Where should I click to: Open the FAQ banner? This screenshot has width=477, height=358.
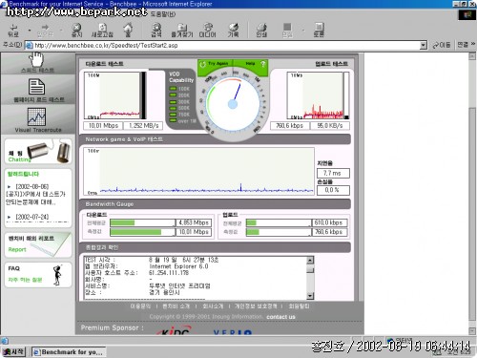(x=38, y=275)
